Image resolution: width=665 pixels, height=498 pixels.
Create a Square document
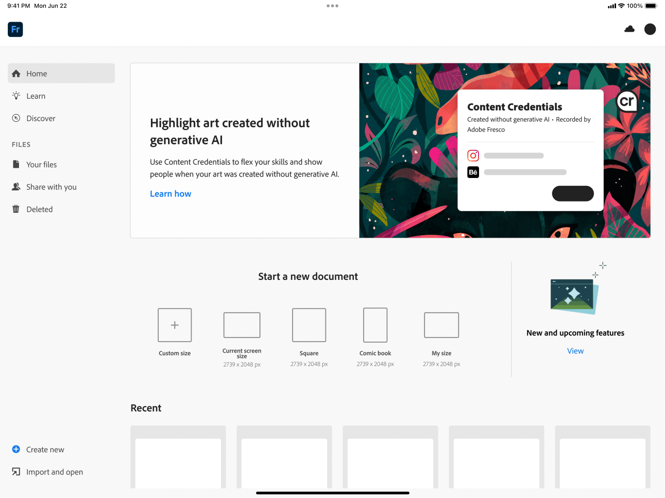click(309, 325)
